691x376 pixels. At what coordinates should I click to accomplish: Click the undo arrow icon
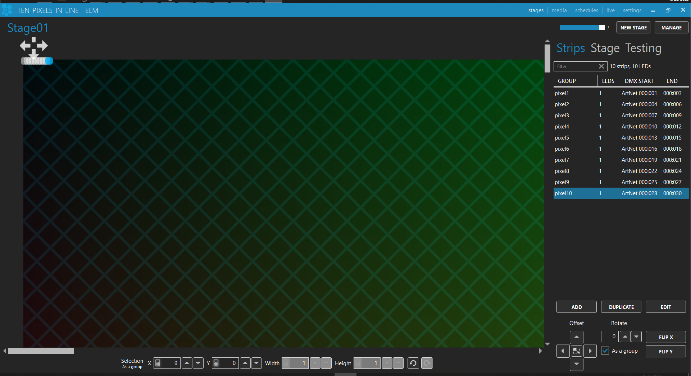[x=413, y=363]
